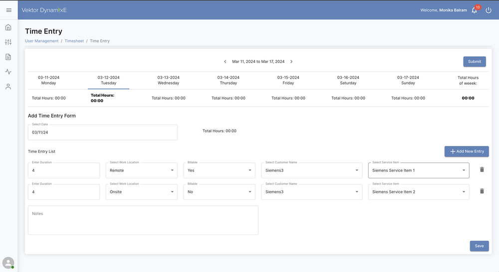
Task: Click the Notes text area
Action: pos(143,221)
